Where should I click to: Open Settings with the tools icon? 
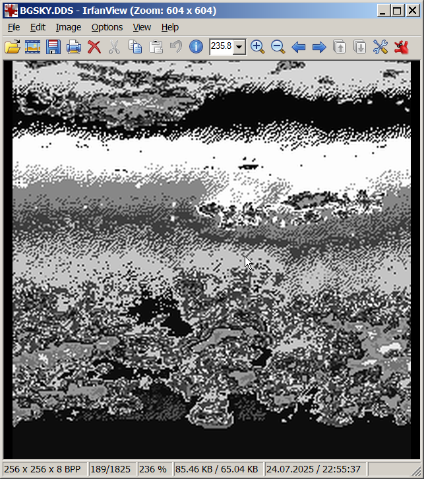point(380,47)
